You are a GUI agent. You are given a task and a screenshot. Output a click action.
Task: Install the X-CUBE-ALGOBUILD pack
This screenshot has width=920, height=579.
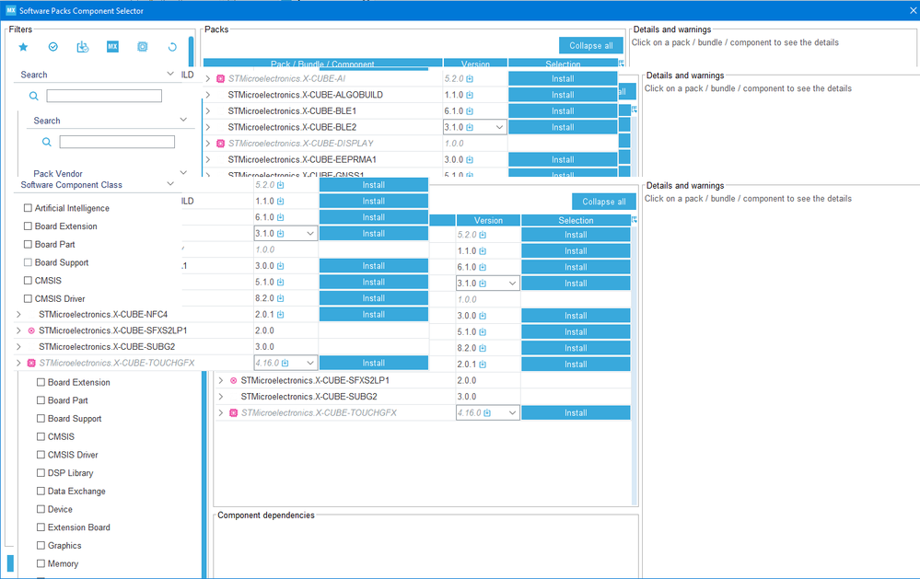[563, 95]
